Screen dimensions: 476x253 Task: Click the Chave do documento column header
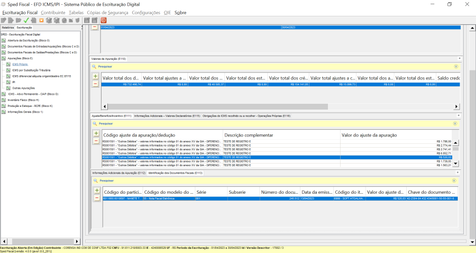click(432, 192)
